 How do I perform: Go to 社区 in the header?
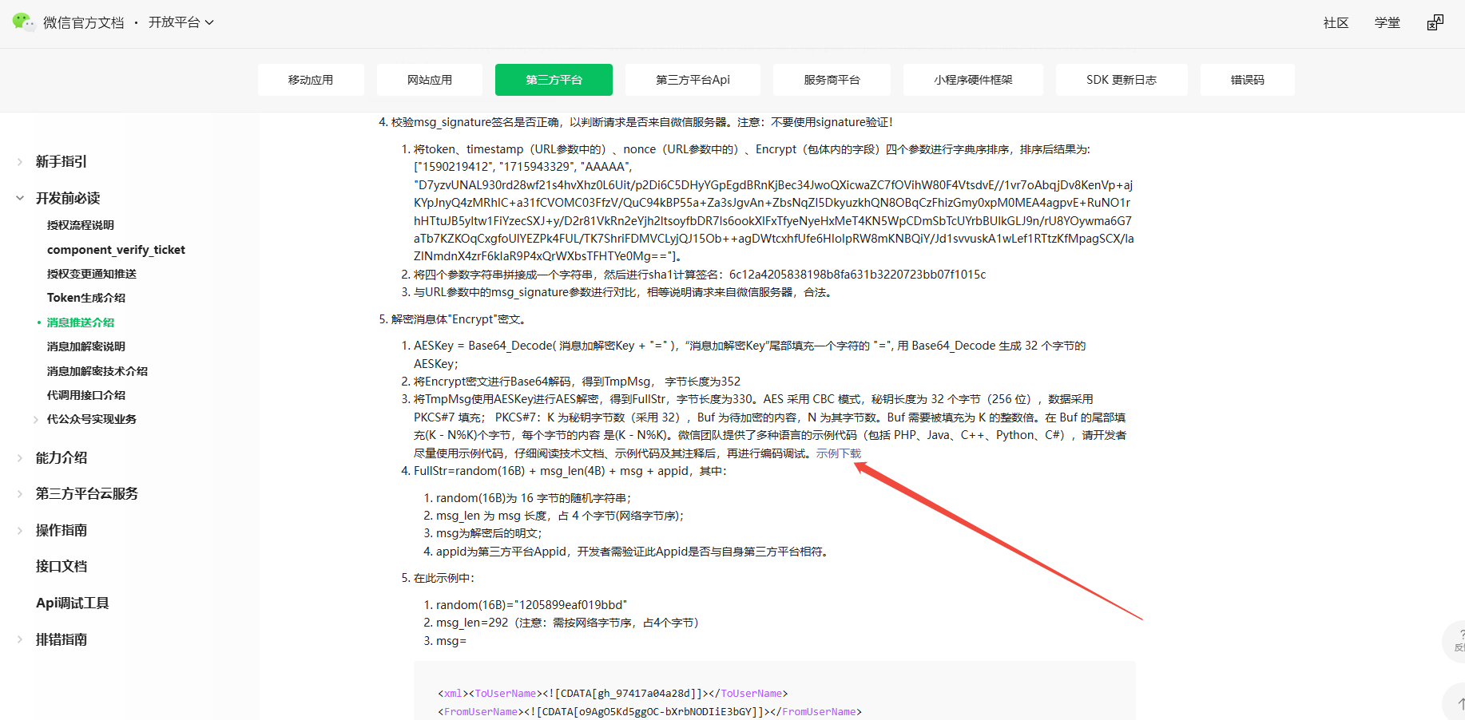(1336, 22)
